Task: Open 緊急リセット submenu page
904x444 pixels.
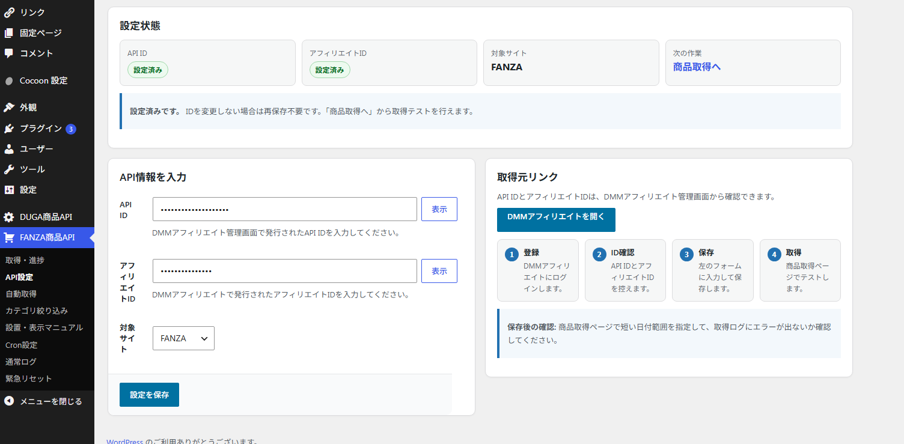Action: 29,379
